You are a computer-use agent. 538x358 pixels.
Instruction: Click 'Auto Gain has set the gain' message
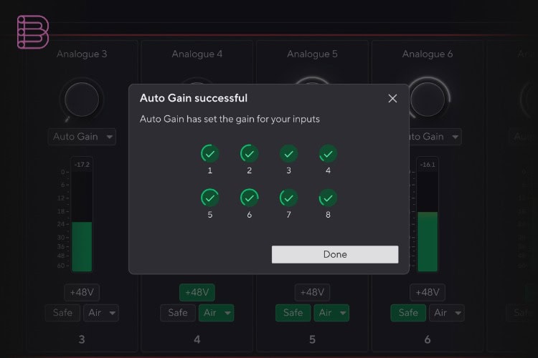click(x=230, y=120)
